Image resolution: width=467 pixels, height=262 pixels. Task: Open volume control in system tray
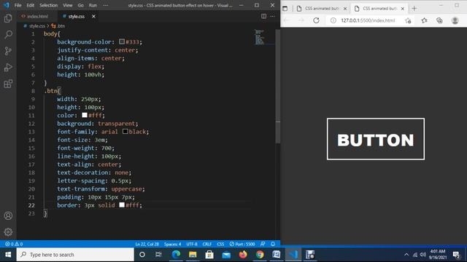tap(423, 255)
